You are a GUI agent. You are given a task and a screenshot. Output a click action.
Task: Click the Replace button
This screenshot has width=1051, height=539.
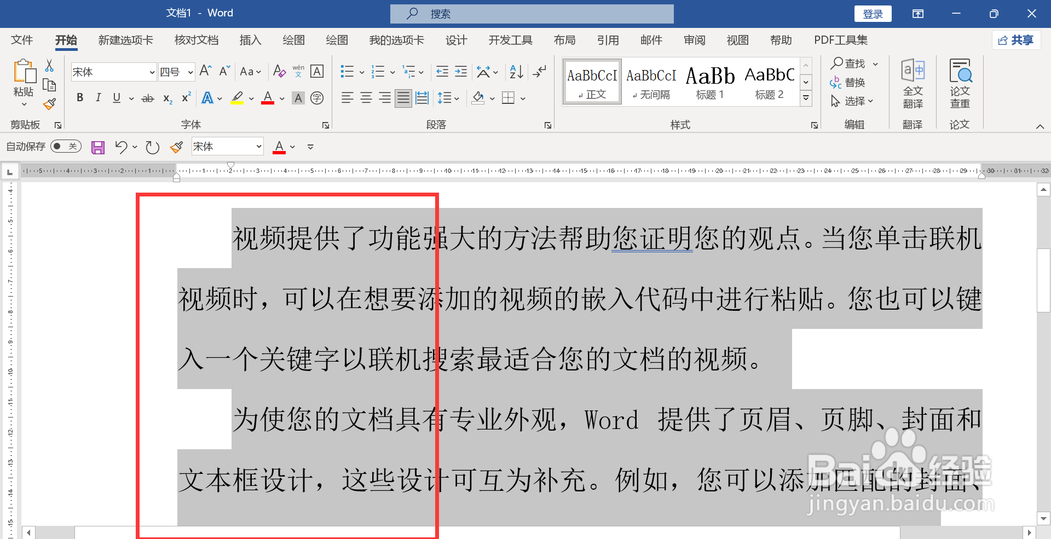point(847,83)
